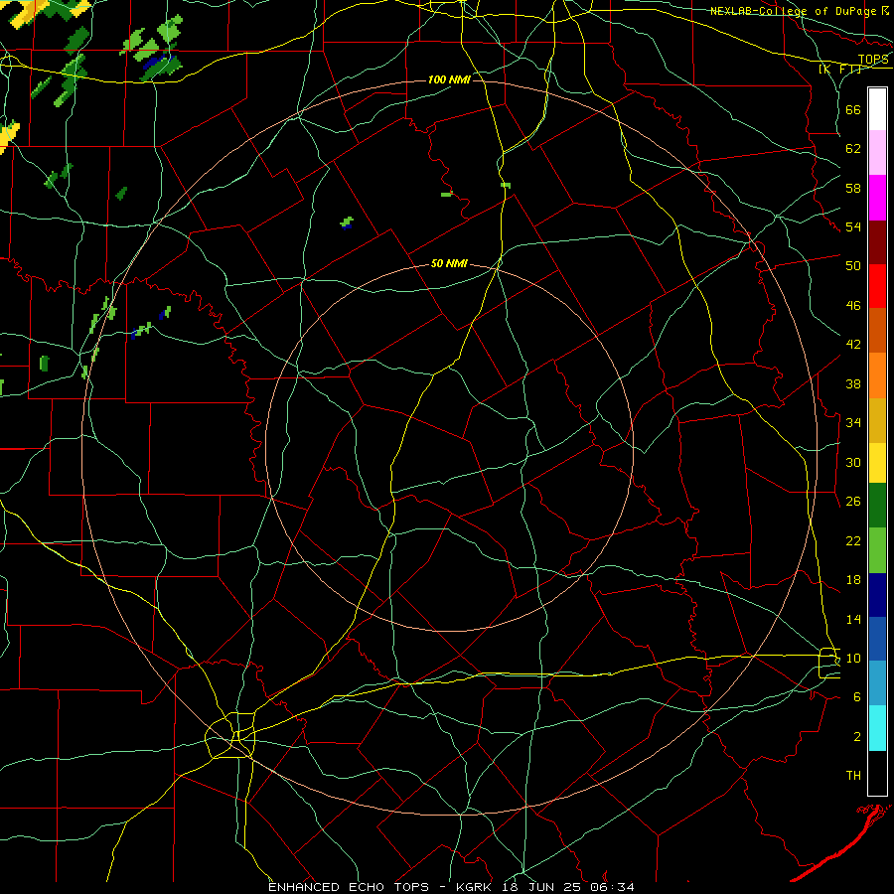Viewport: 894px width, 894px height.
Task: Click the orange 42 kft legend swatch
Action: [x=877, y=375]
